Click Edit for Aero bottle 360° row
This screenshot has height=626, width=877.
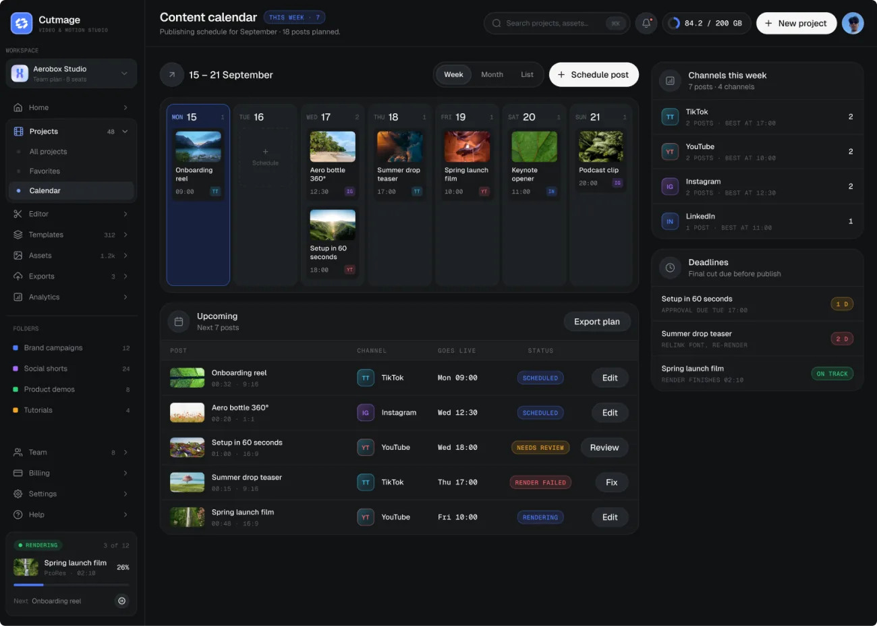(610, 413)
